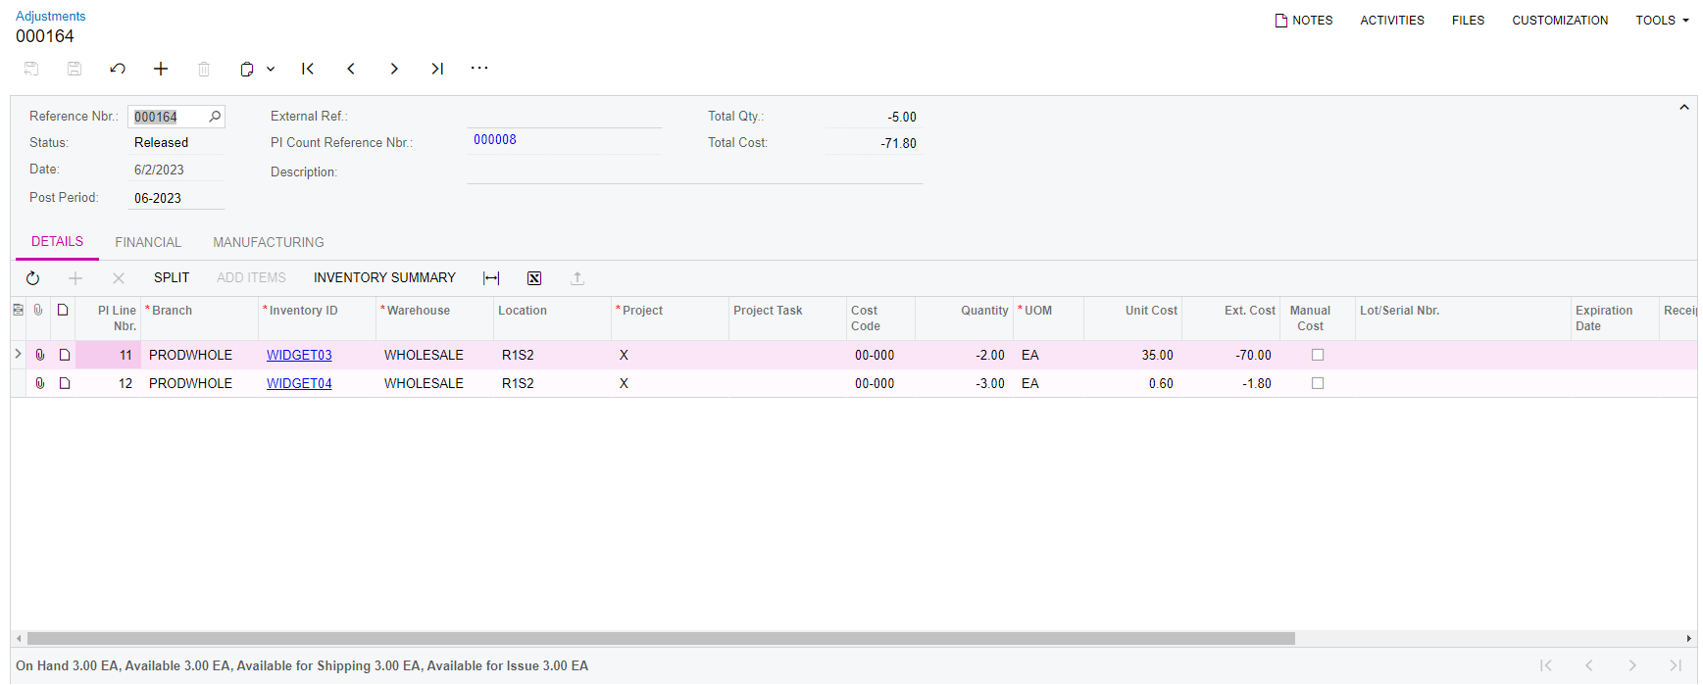The height and width of the screenshot is (685, 1703).
Task: Open the note for WIDGET04 row
Action: [65, 383]
